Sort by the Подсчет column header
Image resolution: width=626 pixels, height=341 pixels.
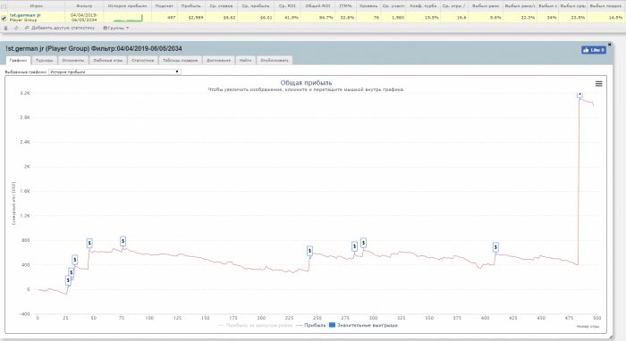point(164,6)
